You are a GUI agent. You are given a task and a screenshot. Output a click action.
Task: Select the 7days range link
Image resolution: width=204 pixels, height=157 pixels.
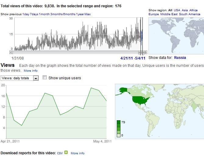34,14
